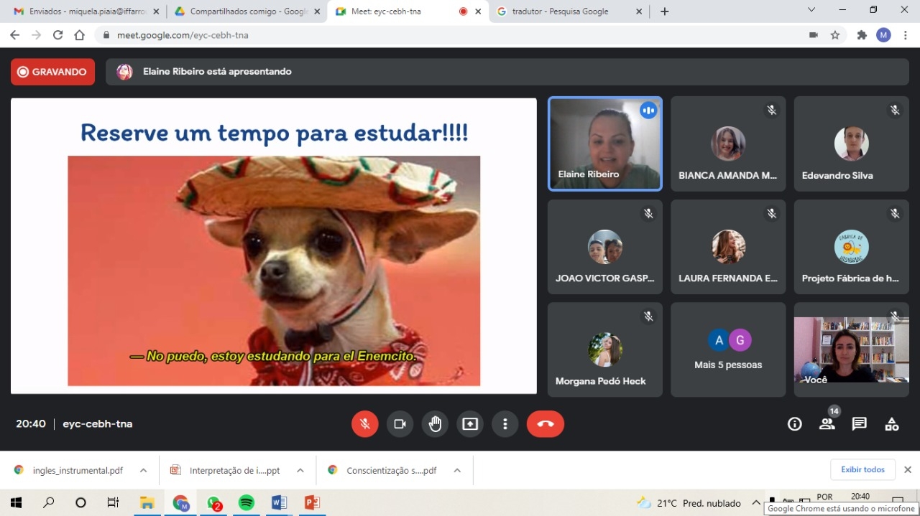The width and height of the screenshot is (920, 516).
Task: Bookmark this page with the star icon
Action: pyautogui.click(x=835, y=35)
